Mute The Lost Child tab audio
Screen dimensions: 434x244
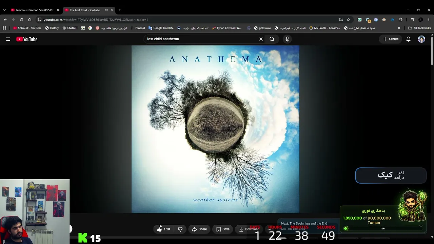pyautogui.click(x=106, y=10)
